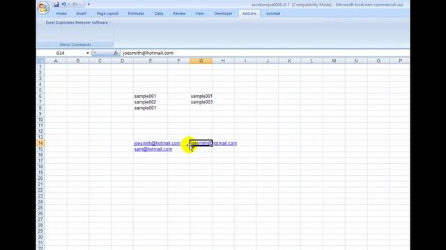Select row 20 header
The image size is (446, 250).
coord(40,178)
